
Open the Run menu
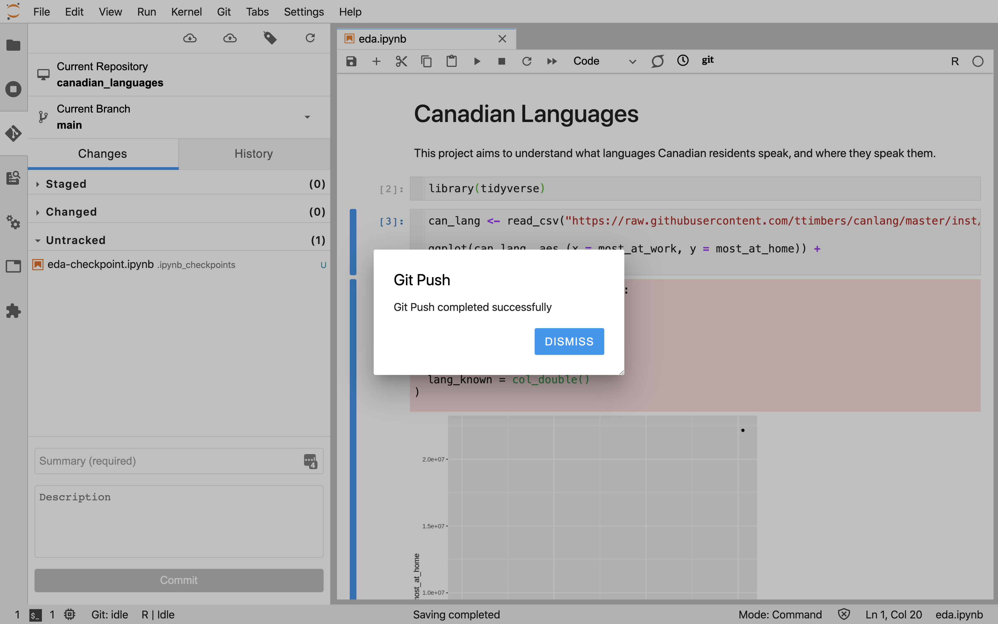point(146,11)
